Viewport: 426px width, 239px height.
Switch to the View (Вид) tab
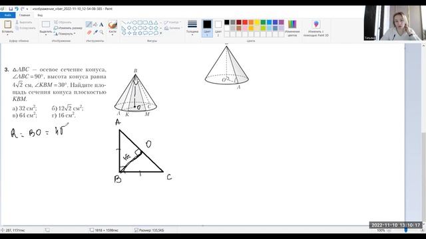(x=40, y=15)
